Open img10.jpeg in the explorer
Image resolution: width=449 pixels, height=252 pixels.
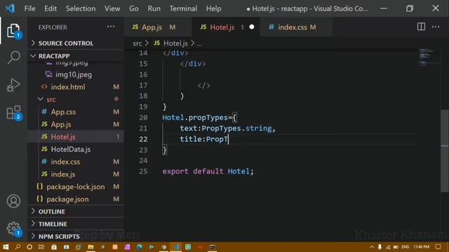pyautogui.click(x=76, y=75)
